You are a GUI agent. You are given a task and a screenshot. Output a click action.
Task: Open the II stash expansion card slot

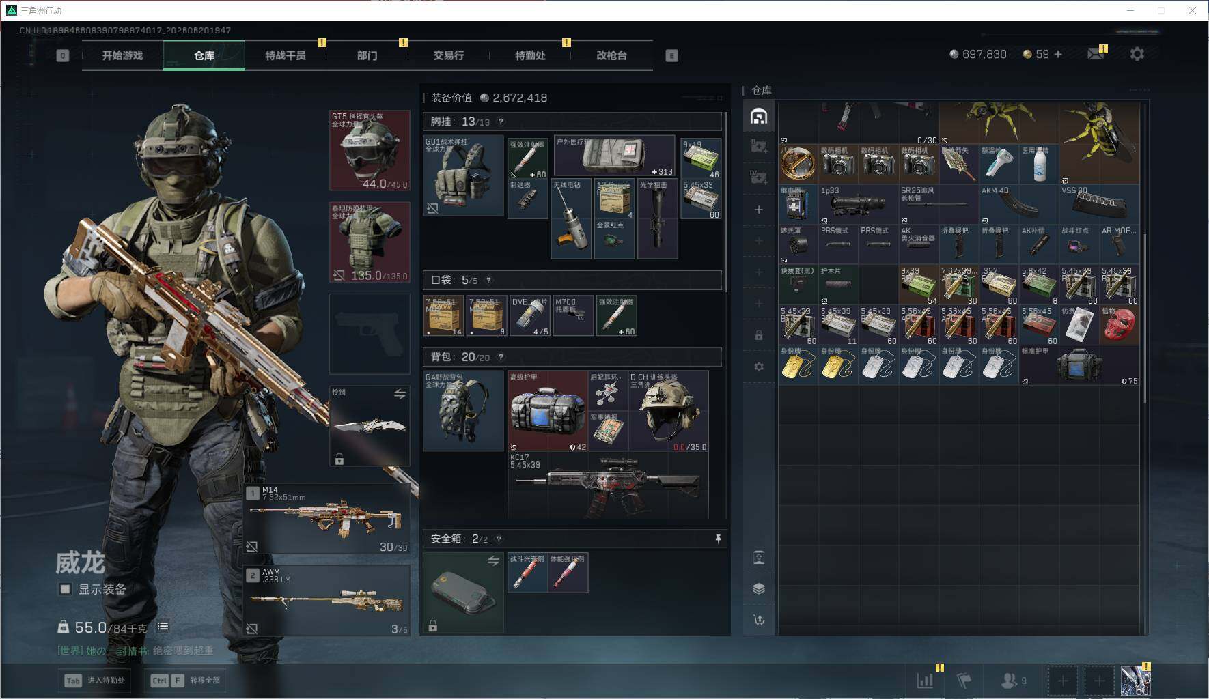pos(759,146)
